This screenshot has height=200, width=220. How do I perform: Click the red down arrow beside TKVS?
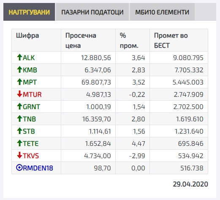tap(19, 156)
